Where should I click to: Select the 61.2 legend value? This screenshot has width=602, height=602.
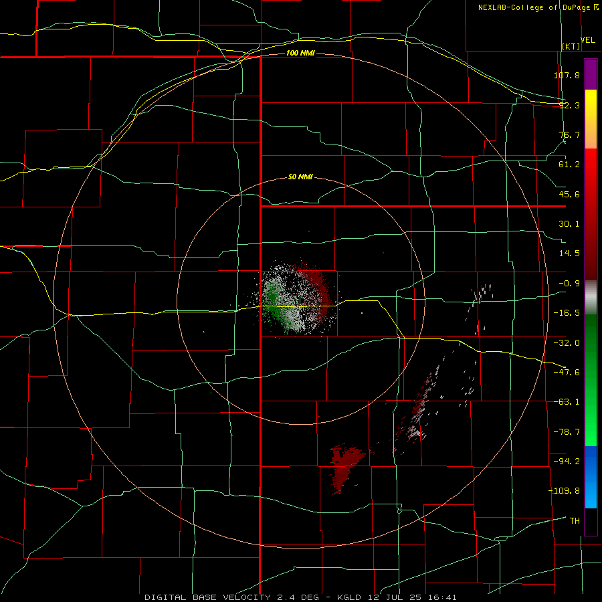pos(569,165)
